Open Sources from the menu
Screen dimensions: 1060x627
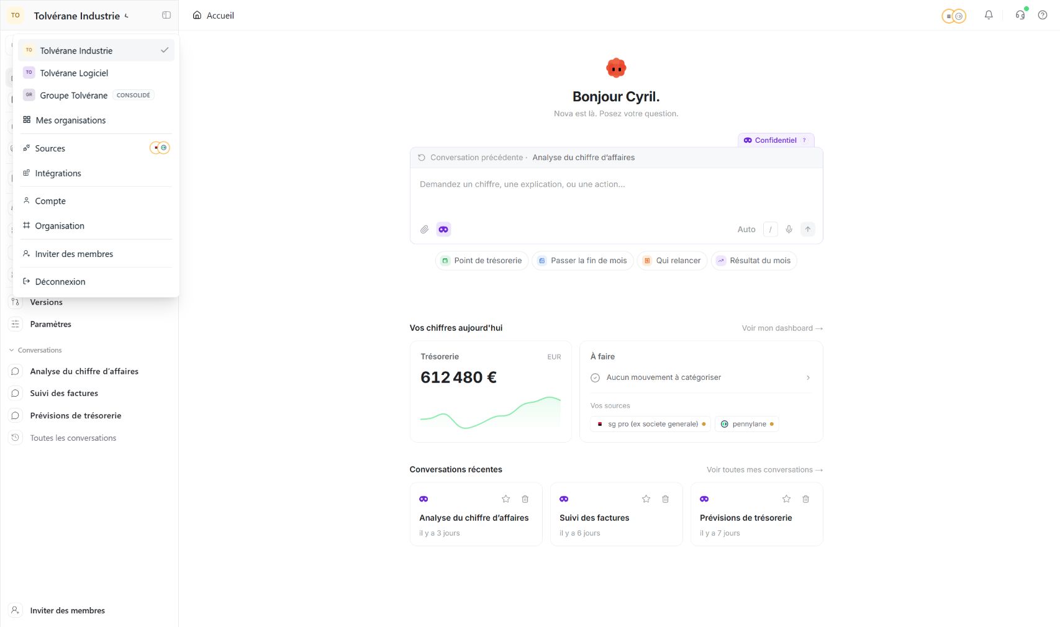click(x=96, y=148)
